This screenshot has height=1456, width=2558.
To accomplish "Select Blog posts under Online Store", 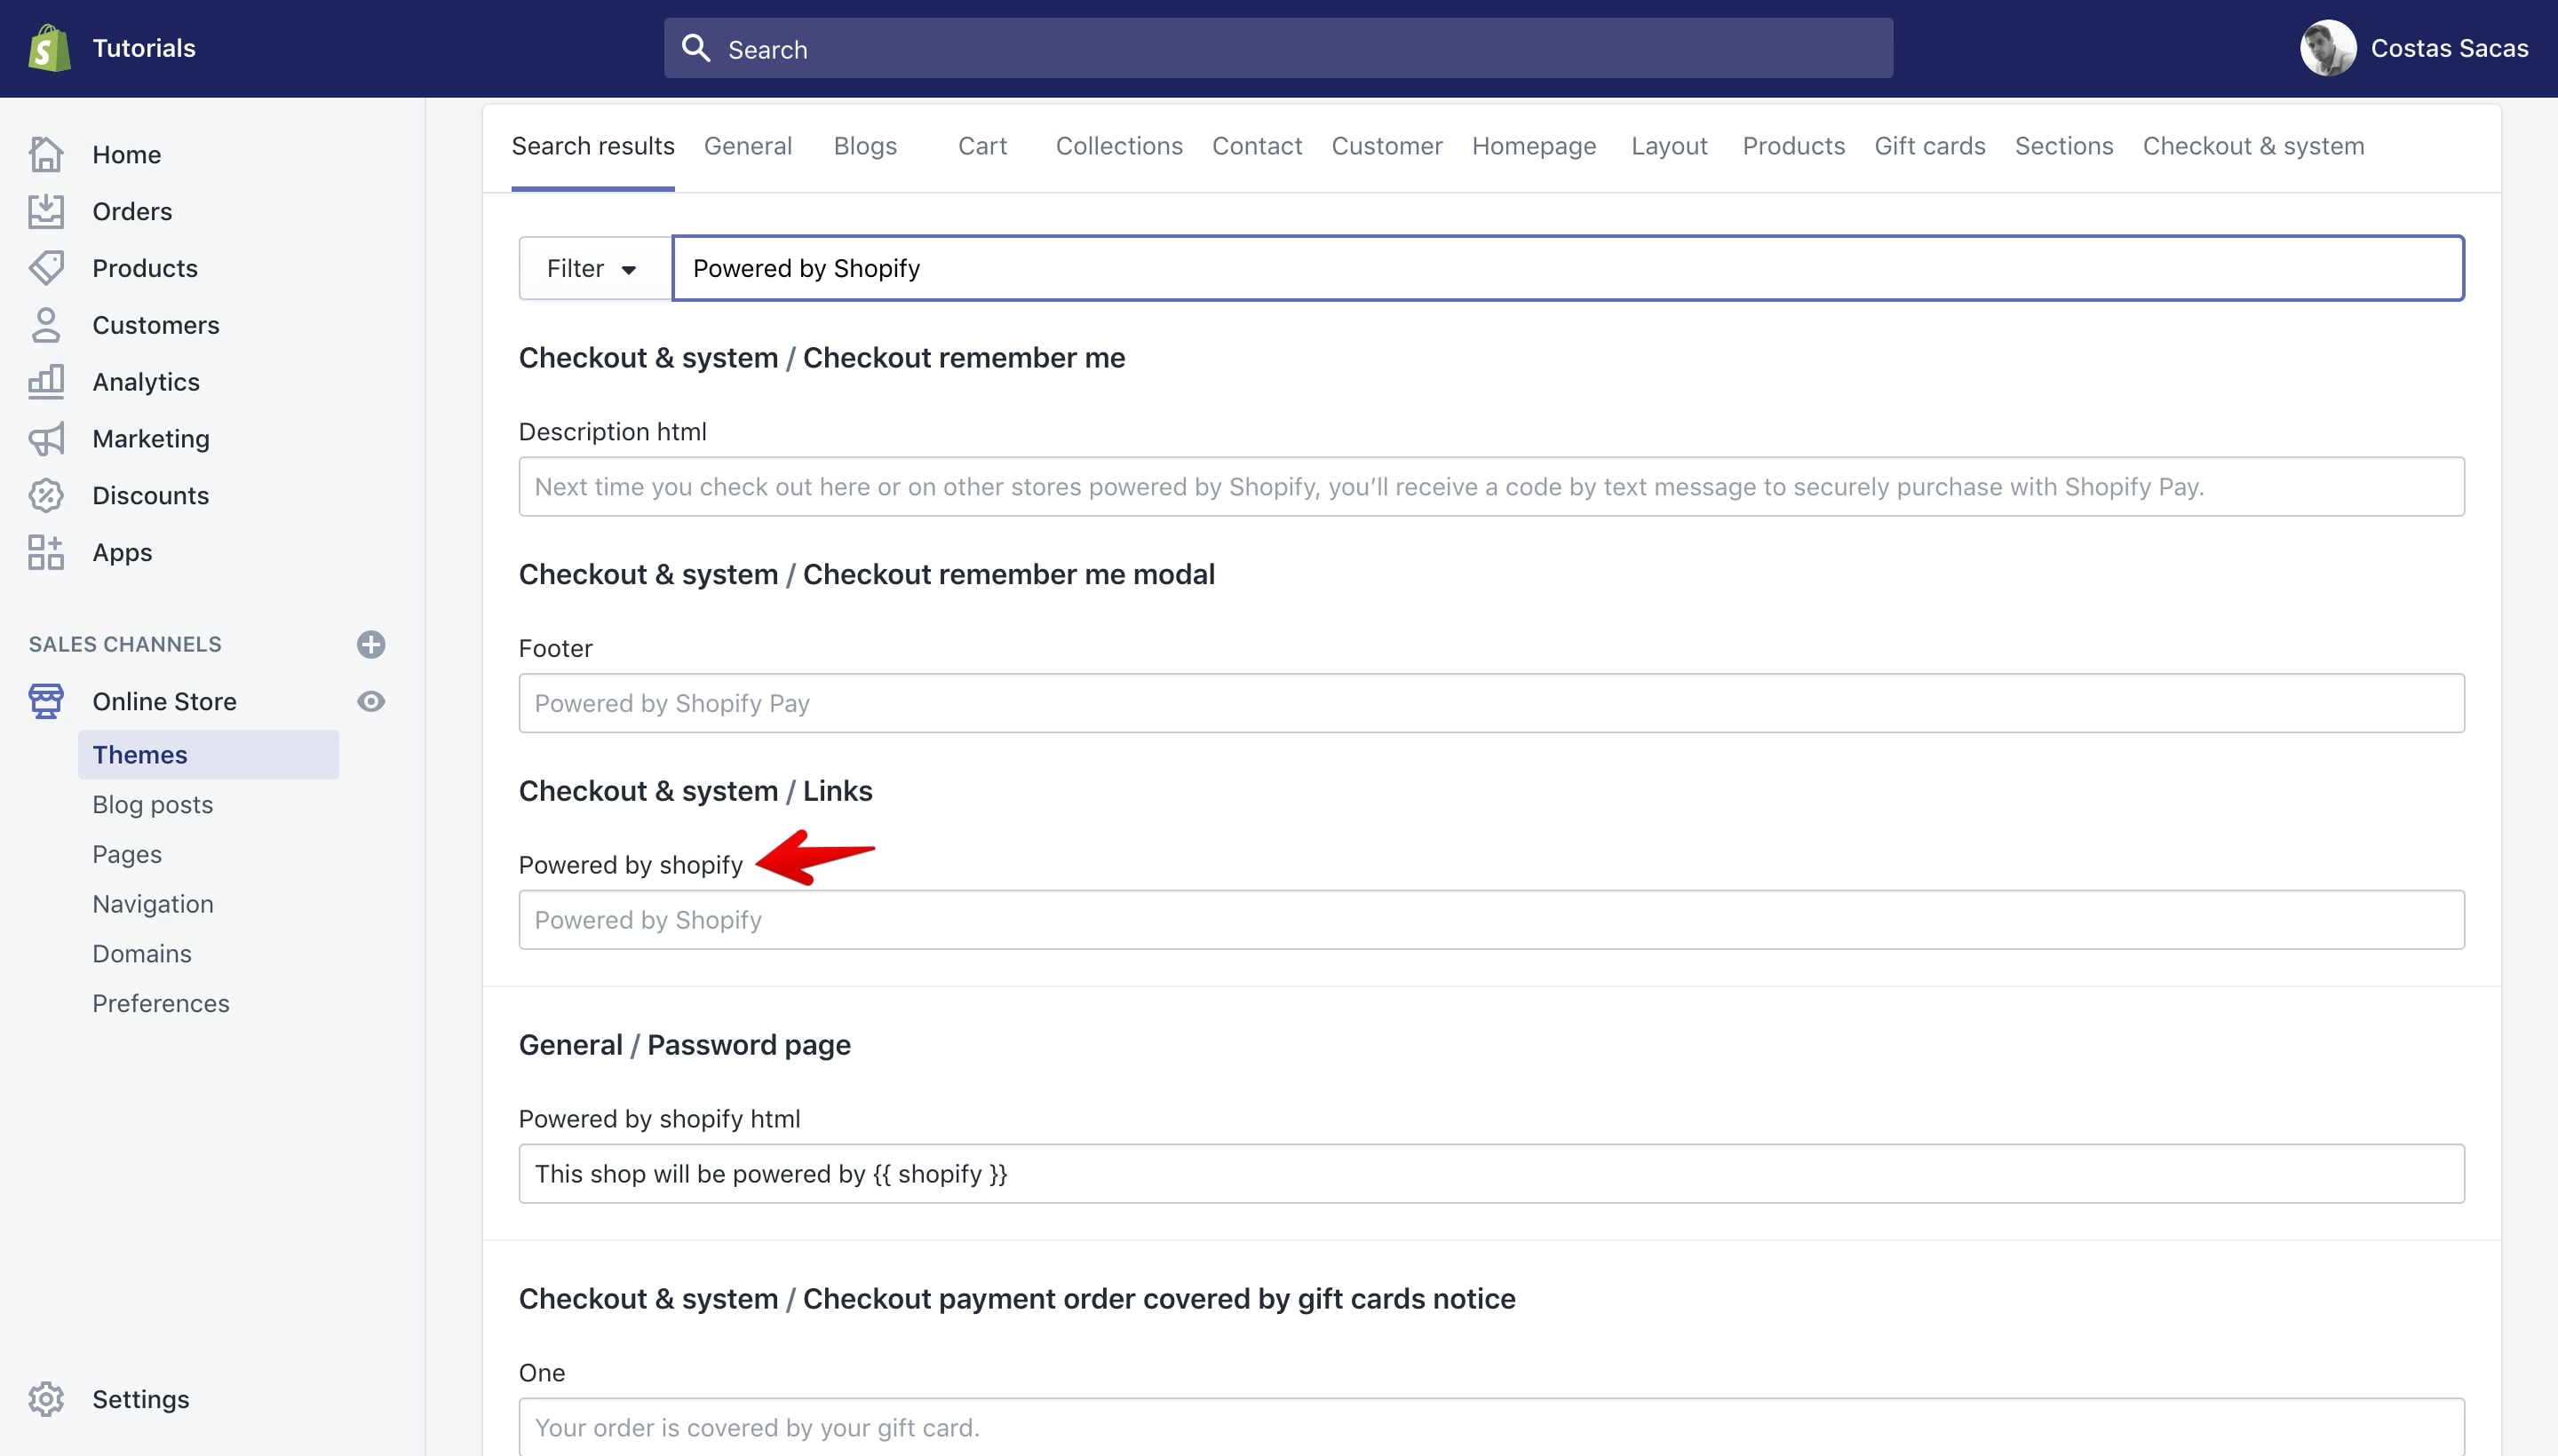I will [152, 804].
